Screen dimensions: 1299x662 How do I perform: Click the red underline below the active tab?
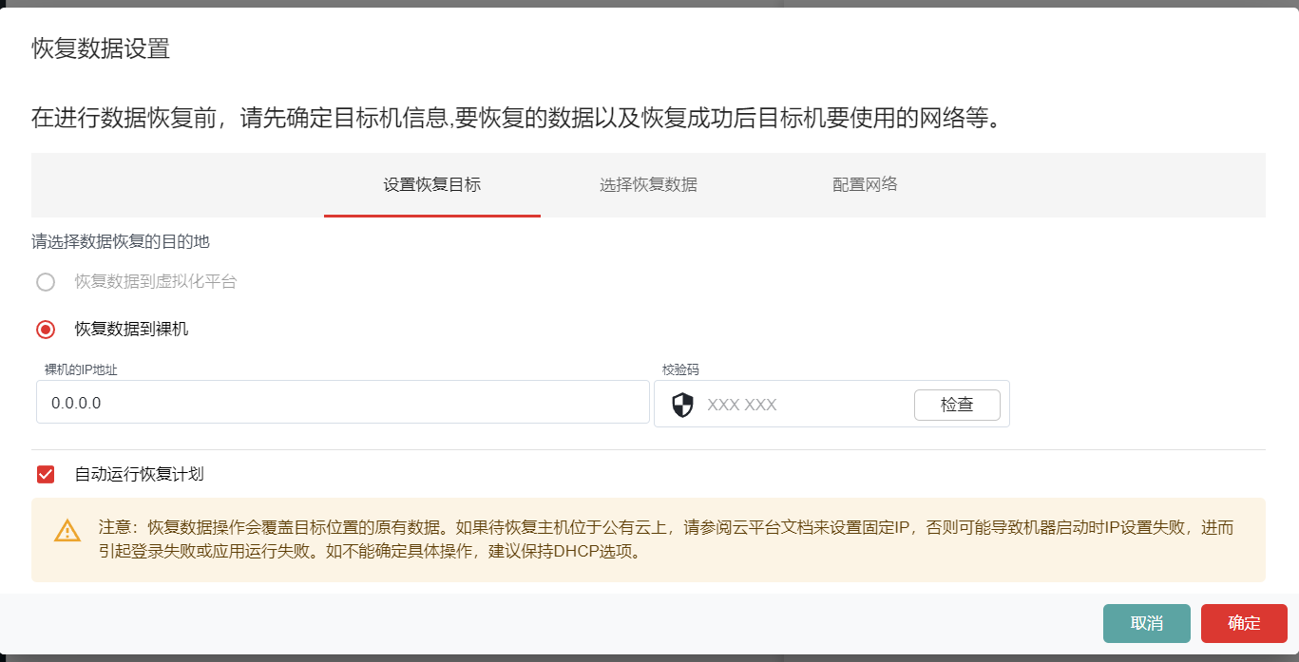tap(432, 216)
